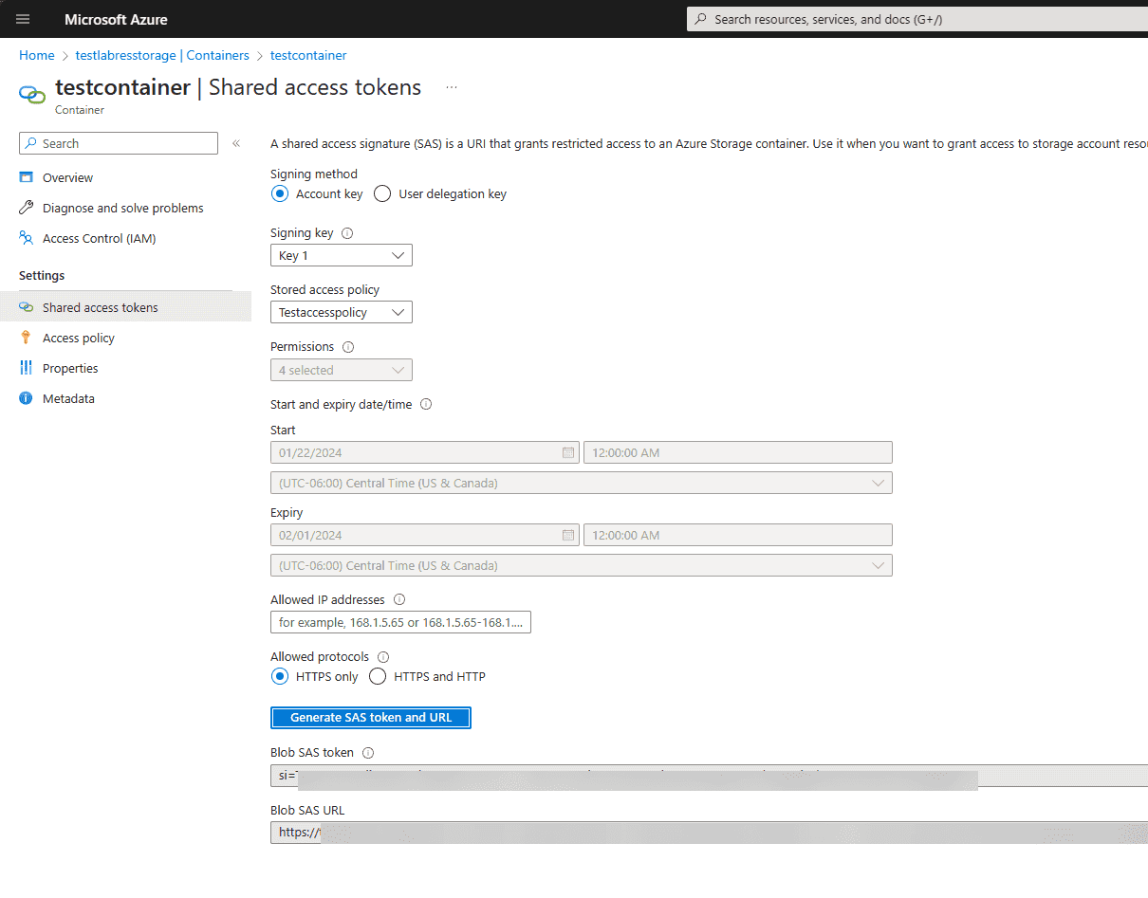
Task: Click the Shared access tokens link icon
Action: coord(27,307)
